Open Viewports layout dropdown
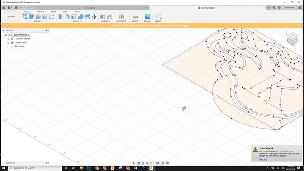The height and width of the screenshot is (171, 304). [168, 163]
